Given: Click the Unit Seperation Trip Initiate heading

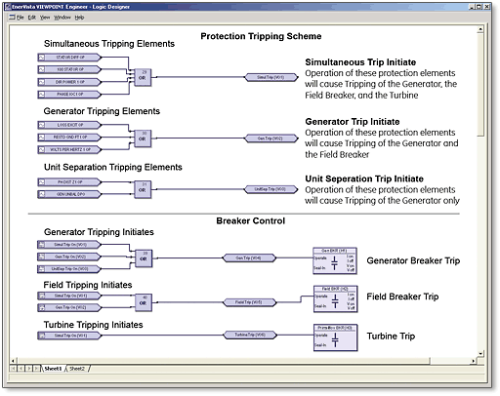Looking at the screenshot, I should pos(364,178).
